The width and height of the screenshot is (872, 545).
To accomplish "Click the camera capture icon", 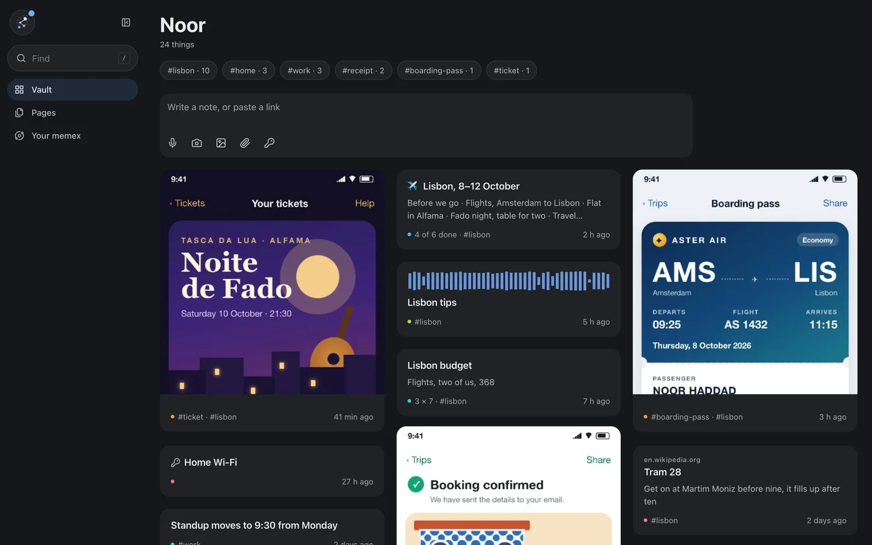I will [x=197, y=143].
